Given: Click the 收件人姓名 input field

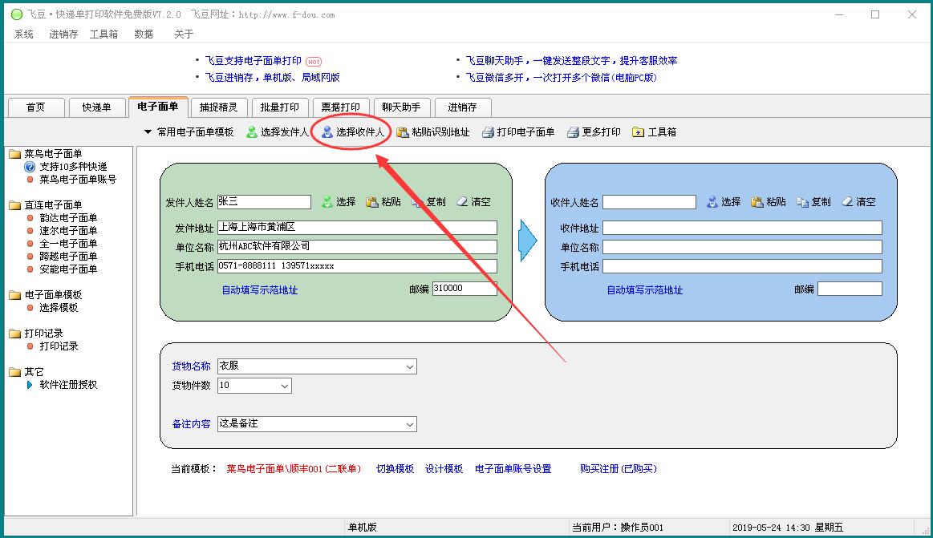Looking at the screenshot, I should [x=649, y=202].
